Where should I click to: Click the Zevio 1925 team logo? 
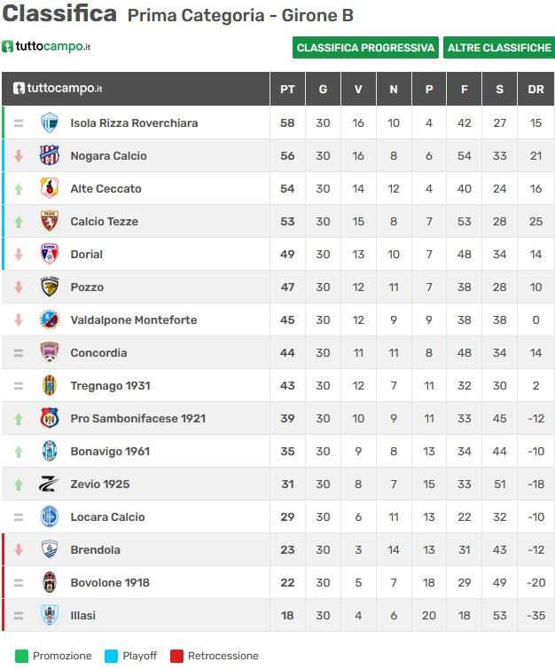[x=50, y=485]
